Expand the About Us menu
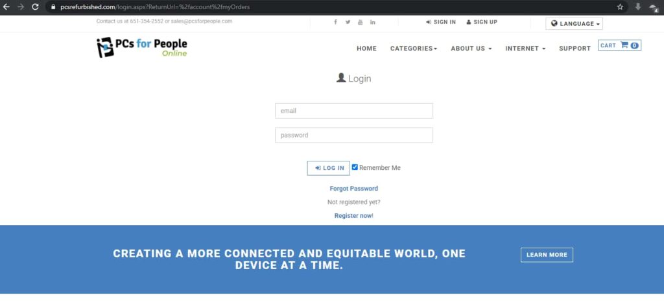664x306 pixels. click(471, 49)
